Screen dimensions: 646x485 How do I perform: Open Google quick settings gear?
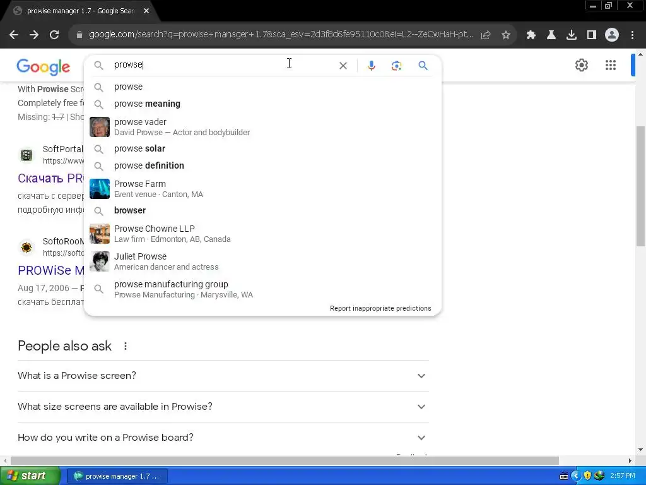click(x=581, y=65)
